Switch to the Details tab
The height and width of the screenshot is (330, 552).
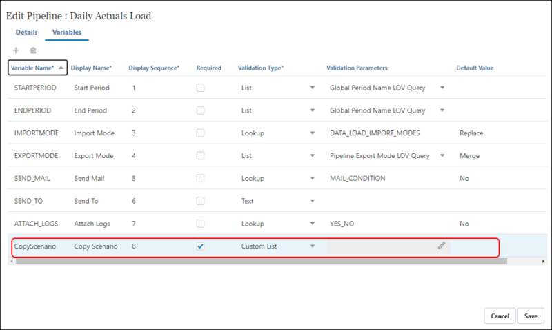(26, 32)
